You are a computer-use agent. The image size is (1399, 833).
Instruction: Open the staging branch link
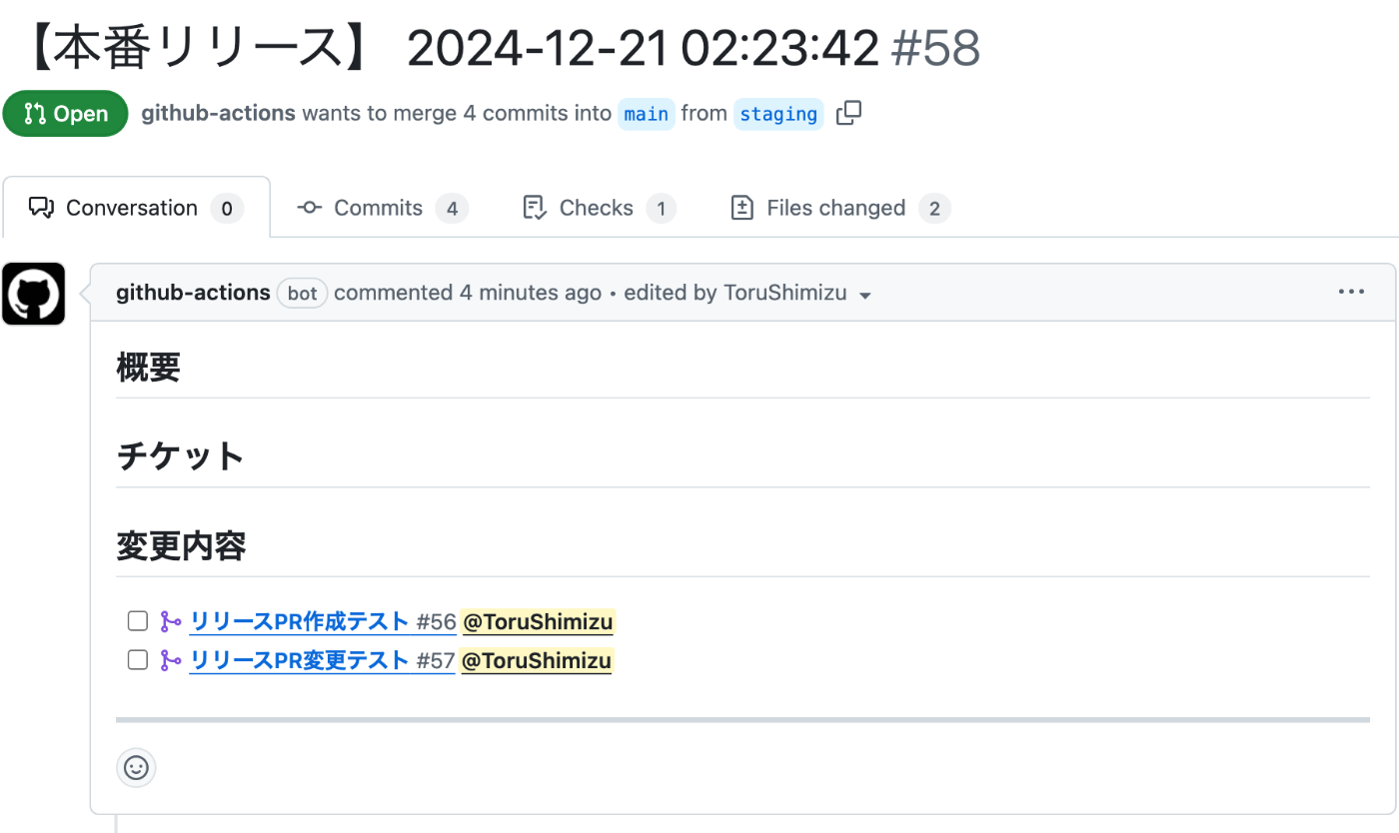point(778,114)
